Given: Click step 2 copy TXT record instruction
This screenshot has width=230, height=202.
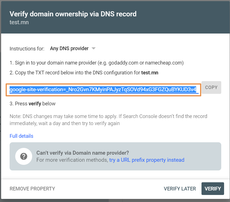Looking at the screenshot, I should (x=84, y=73).
